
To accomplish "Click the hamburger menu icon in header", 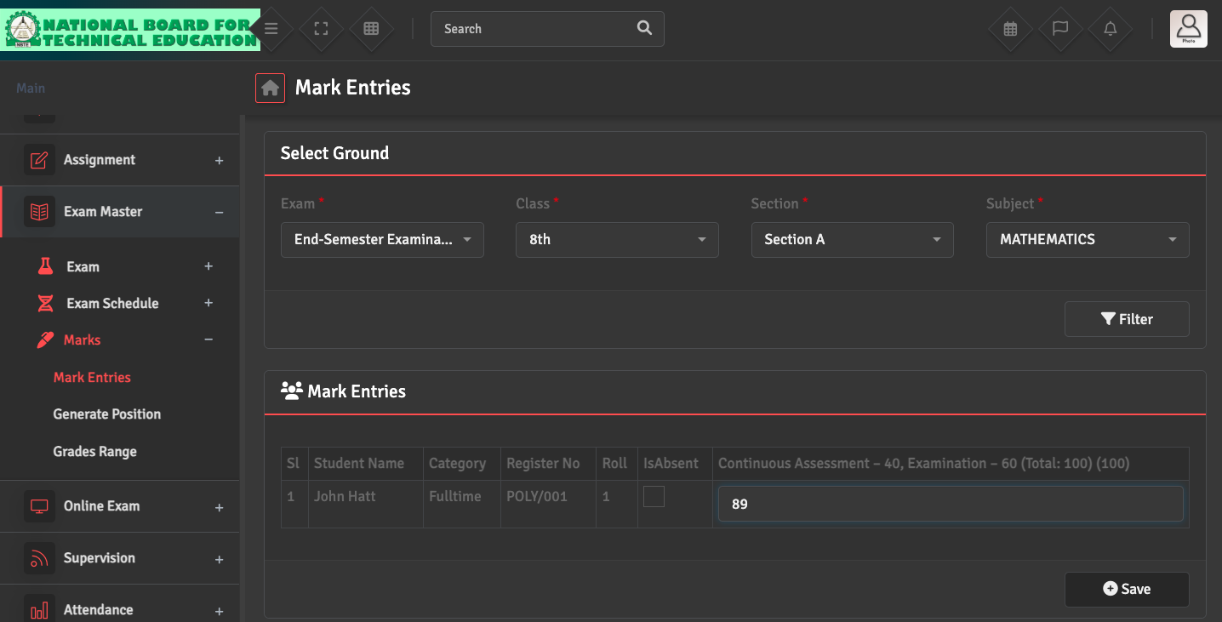I will [271, 29].
